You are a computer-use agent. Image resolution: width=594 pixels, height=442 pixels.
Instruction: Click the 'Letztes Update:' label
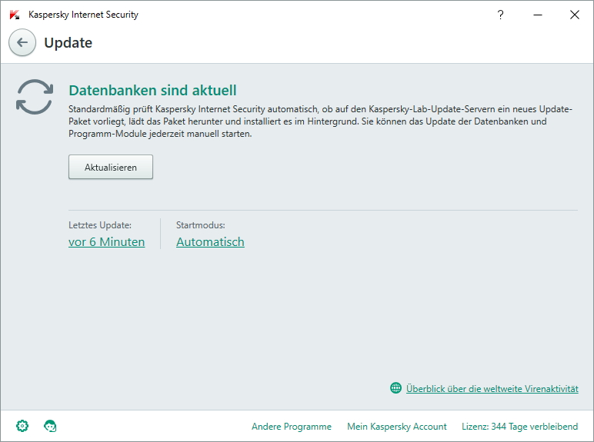coord(100,225)
